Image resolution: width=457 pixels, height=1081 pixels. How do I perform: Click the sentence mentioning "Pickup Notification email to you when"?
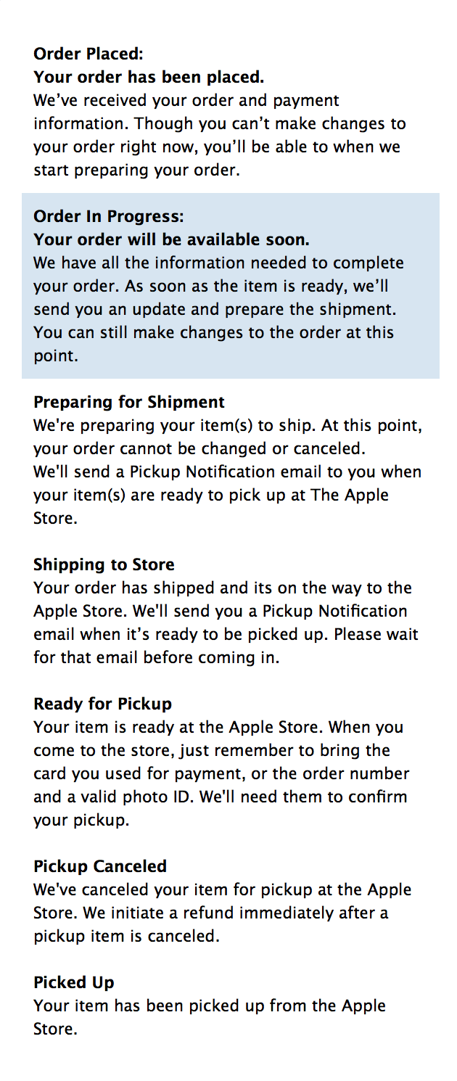(227, 494)
